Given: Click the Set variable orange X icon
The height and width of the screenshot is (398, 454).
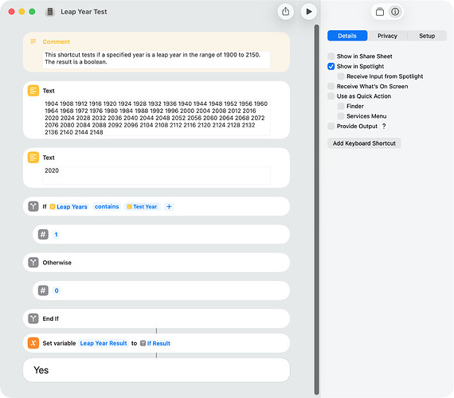Looking at the screenshot, I should coord(33,343).
